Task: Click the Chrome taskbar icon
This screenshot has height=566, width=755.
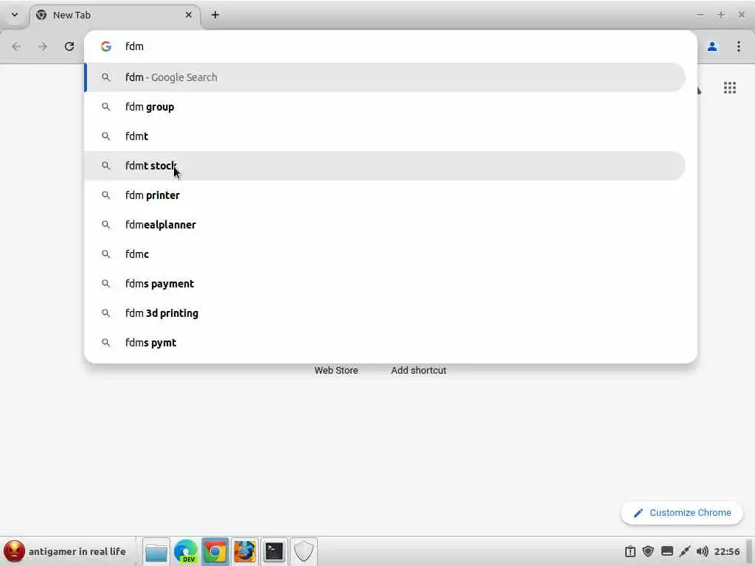Action: (215, 551)
